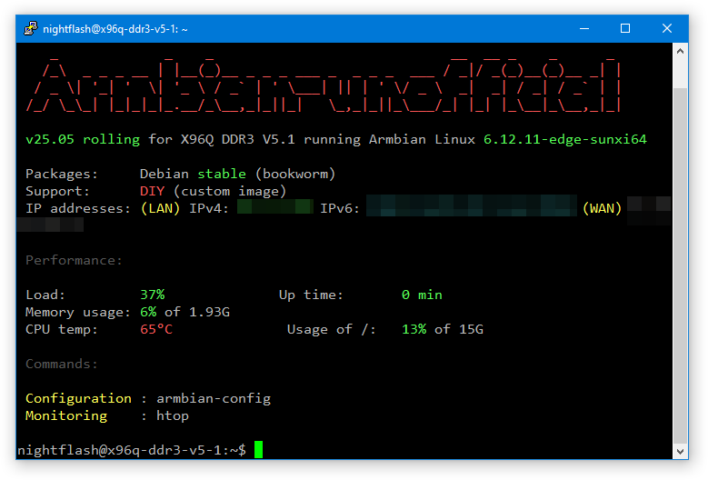Click the 'CPU temp:' label
The image size is (708, 480).
[x=62, y=330]
